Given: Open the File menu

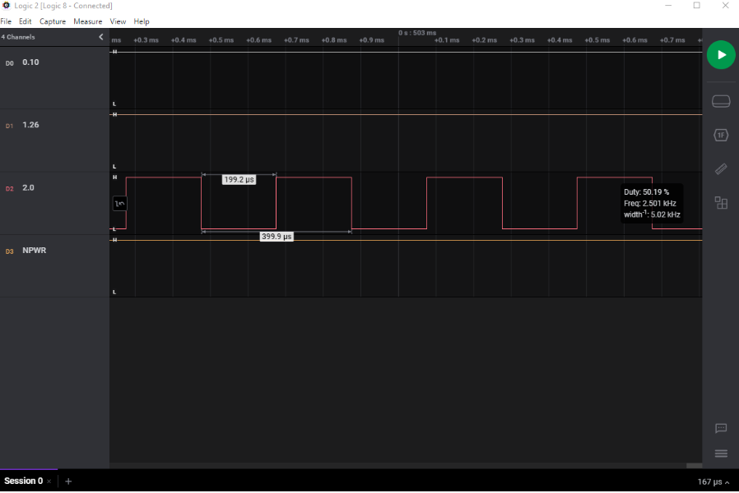Looking at the screenshot, I should (6, 21).
